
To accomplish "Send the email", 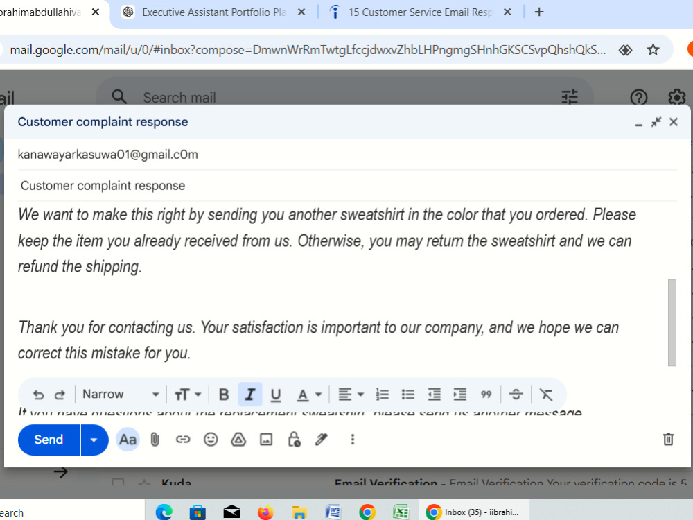I will coord(49,440).
